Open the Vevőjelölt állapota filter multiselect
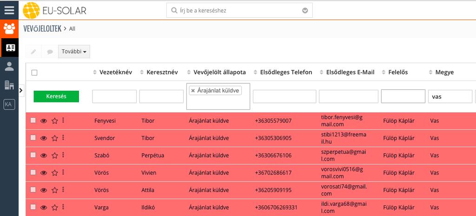 [218, 96]
